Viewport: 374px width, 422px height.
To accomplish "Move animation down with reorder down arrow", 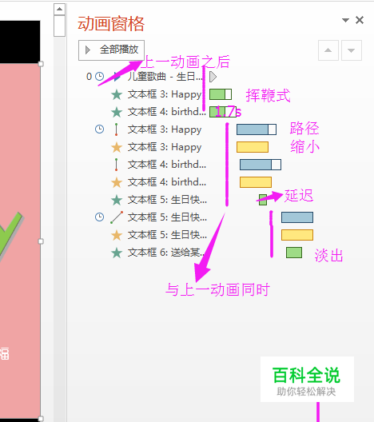I will coord(351,50).
